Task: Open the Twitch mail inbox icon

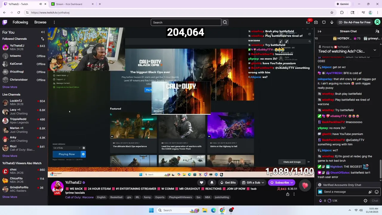Action: pyautogui.click(x=316, y=22)
